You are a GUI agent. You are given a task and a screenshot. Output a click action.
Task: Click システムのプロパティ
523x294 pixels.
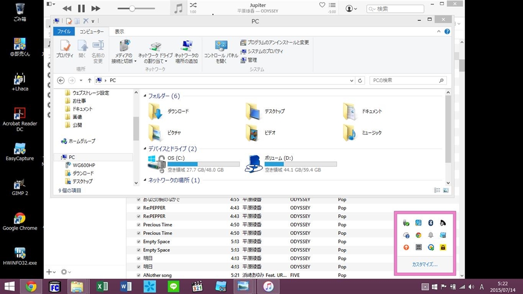[x=262, y=52]
